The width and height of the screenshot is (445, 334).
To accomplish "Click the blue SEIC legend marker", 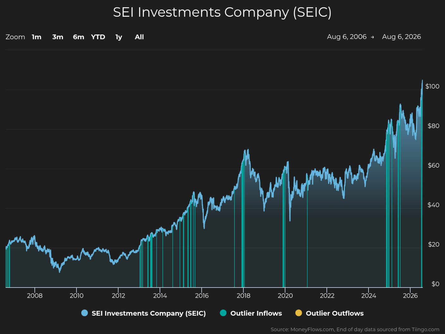I will click(84, 313).
